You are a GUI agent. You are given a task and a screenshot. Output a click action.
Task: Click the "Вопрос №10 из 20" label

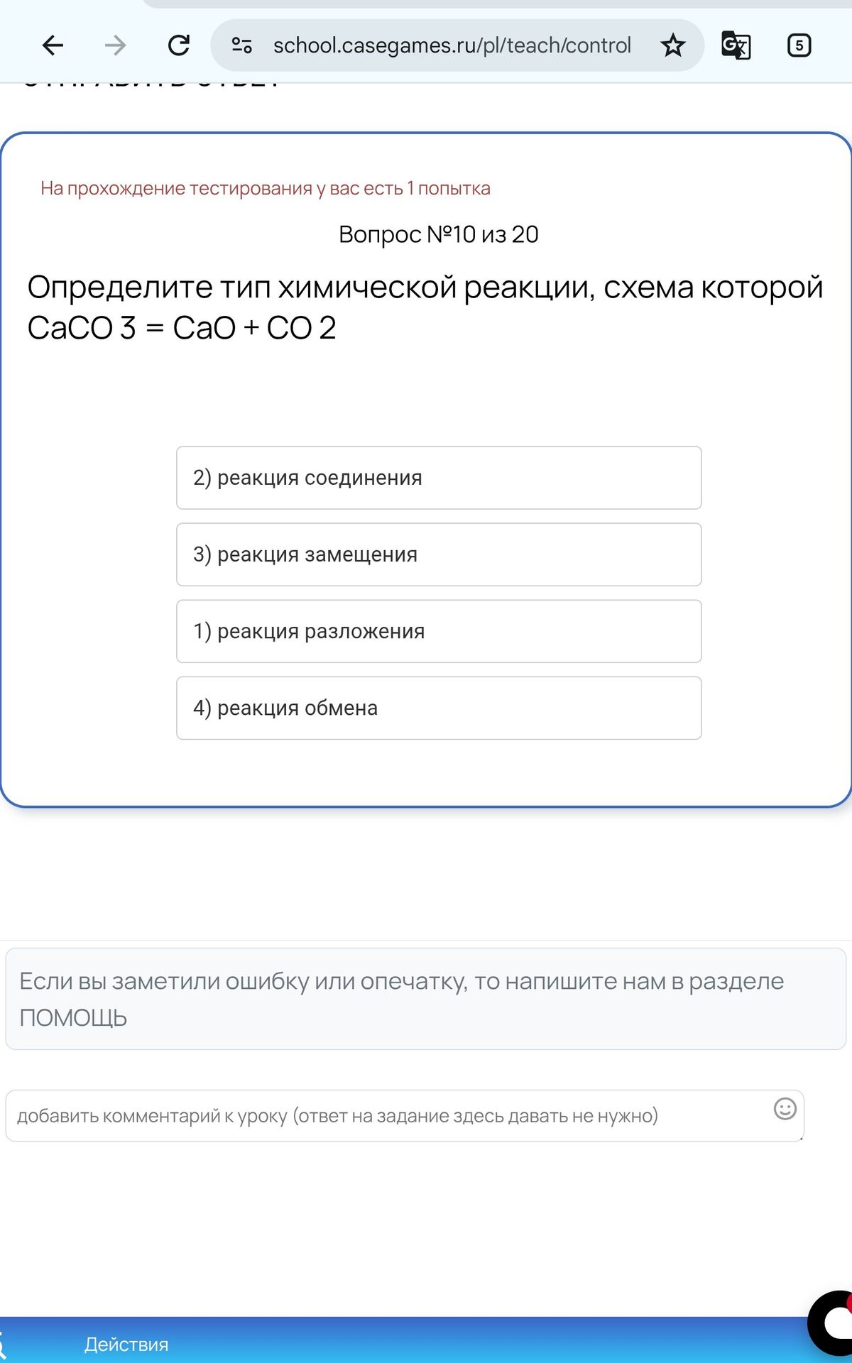point(439,234)
